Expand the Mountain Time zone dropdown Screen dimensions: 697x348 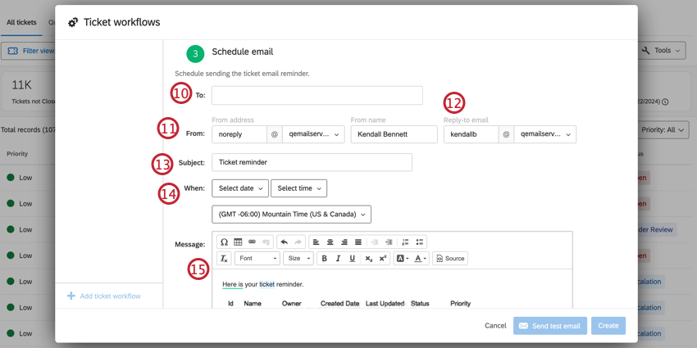click(292, 214)
